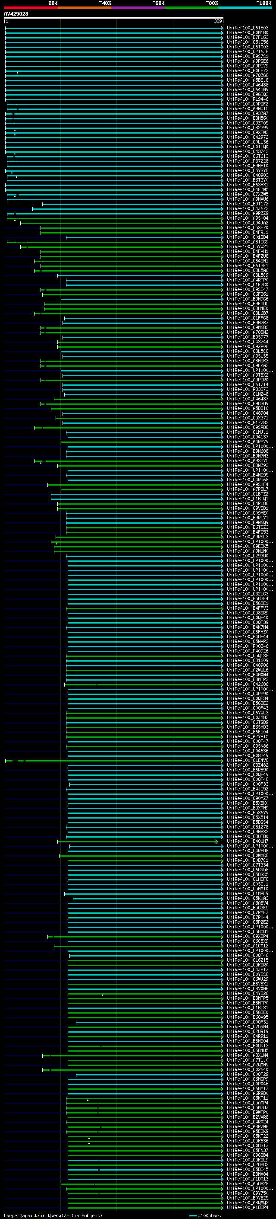
Task: Click the long green bar for UniRef100_C1E4V8
Action: (114, 761)
